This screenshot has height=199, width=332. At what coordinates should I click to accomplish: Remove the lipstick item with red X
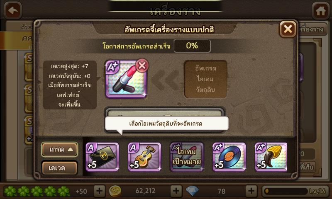coord(142,66)
